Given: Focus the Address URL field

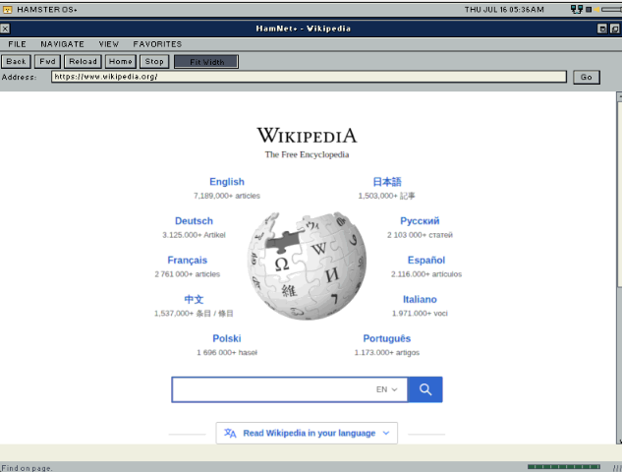Looking at the screenshot, I should 309,77.
